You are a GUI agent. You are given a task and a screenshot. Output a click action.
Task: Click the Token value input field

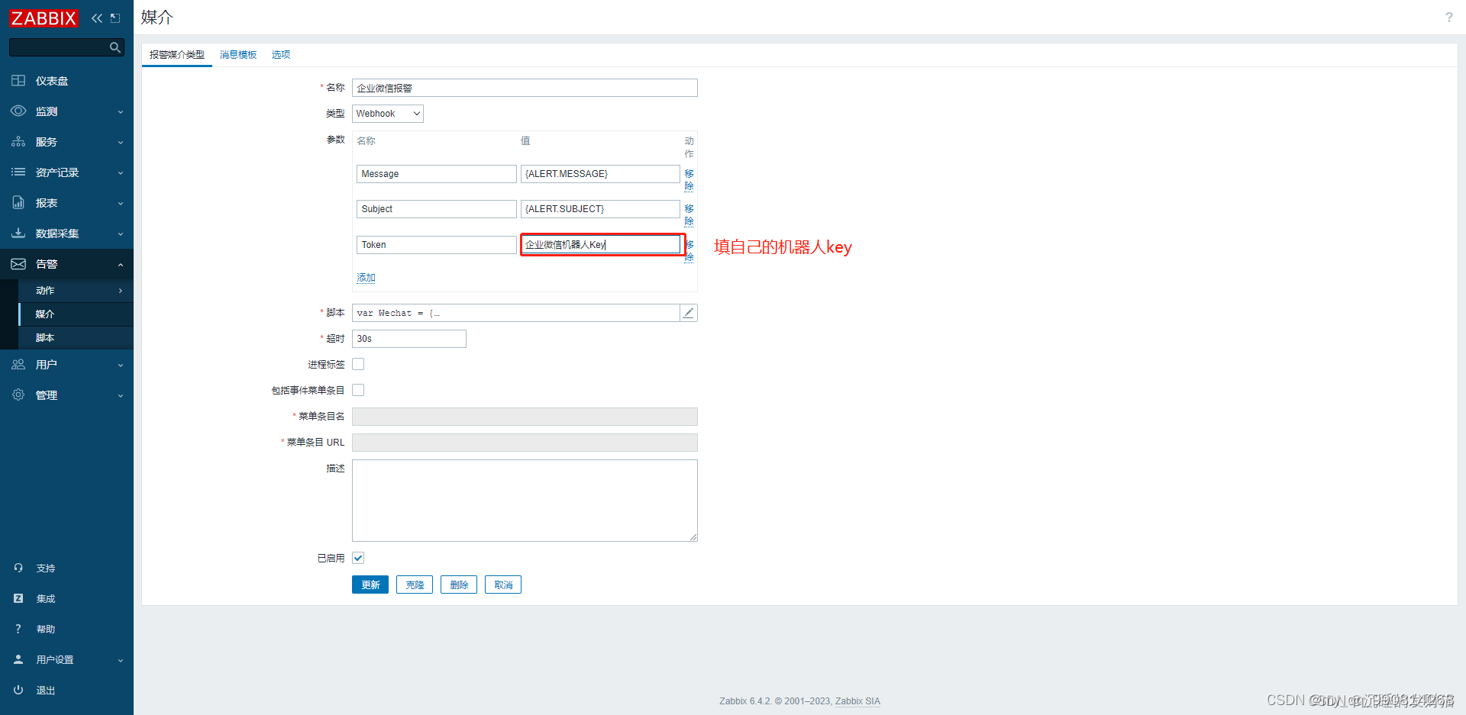point(600,245)
